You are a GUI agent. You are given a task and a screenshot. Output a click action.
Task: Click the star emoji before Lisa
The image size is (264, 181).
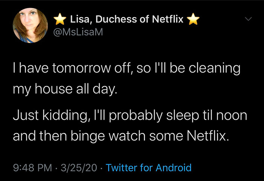pos(60,19)
